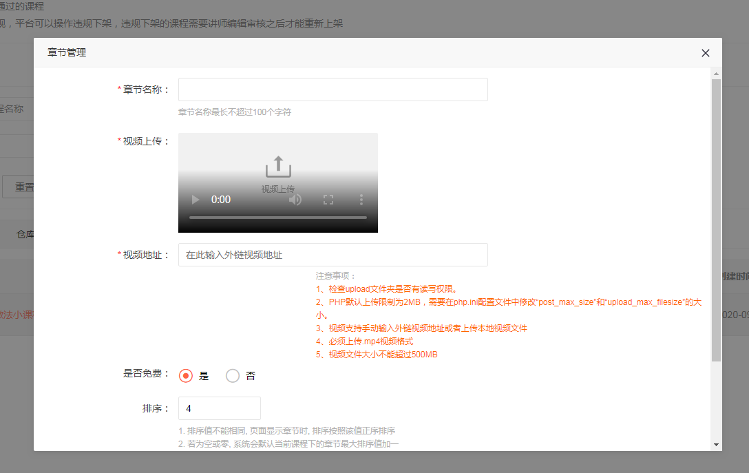The image size is (749, 473).
Task: Select 是 for 是否免费
Action: click(x=186, y=375)
